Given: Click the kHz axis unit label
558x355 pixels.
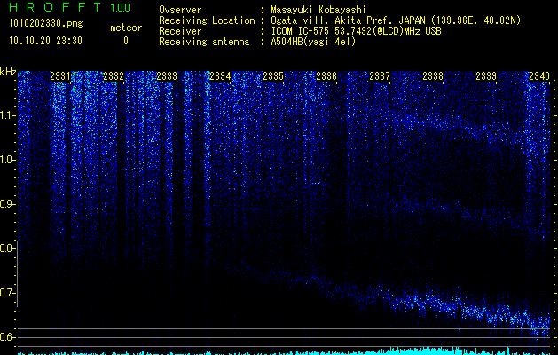Looking at the screenshot, I should click(x=8, y=72).
